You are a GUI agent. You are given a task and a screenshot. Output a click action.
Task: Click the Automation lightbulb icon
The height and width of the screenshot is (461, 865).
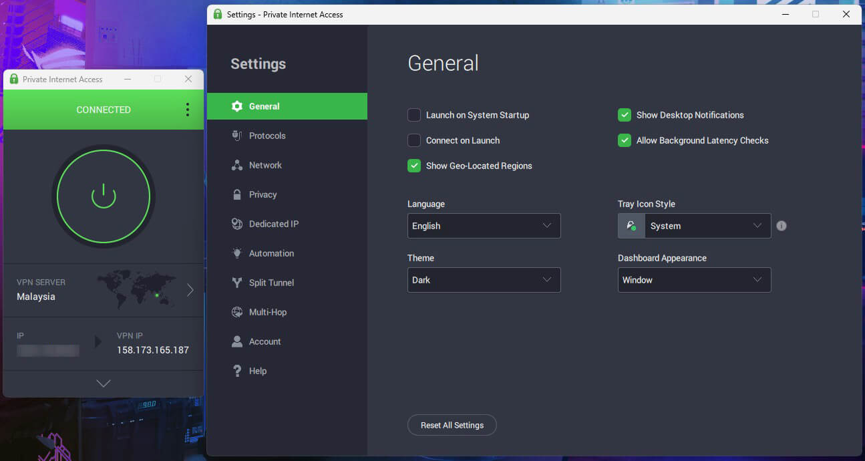click(x=237, y=253)
